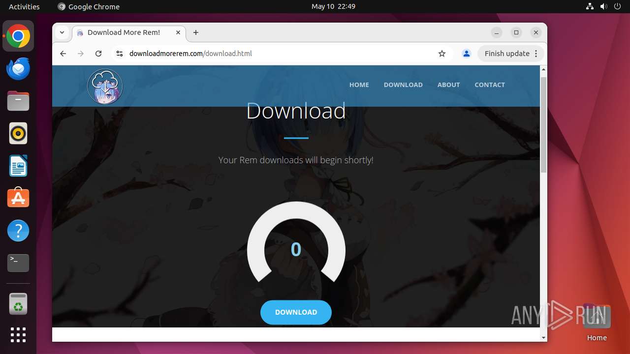The width and height of the screenshot is (630, 354).
Task: Show Applications grid
Action: pos(18,335)
